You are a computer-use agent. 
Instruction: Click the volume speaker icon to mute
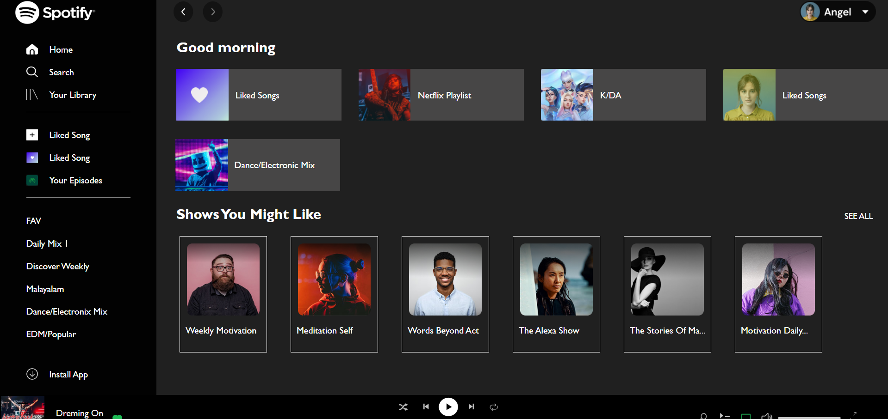[767, 416]
